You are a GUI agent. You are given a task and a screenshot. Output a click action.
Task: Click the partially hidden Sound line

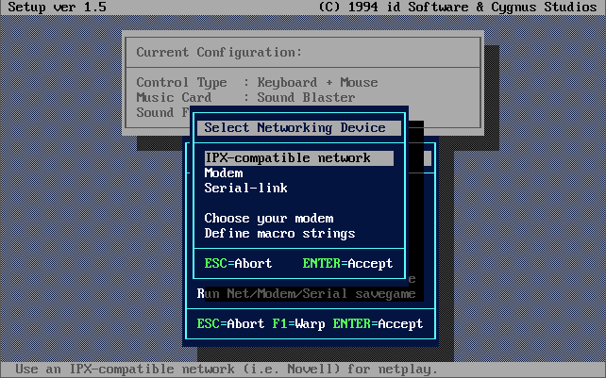tap(162, 113)
